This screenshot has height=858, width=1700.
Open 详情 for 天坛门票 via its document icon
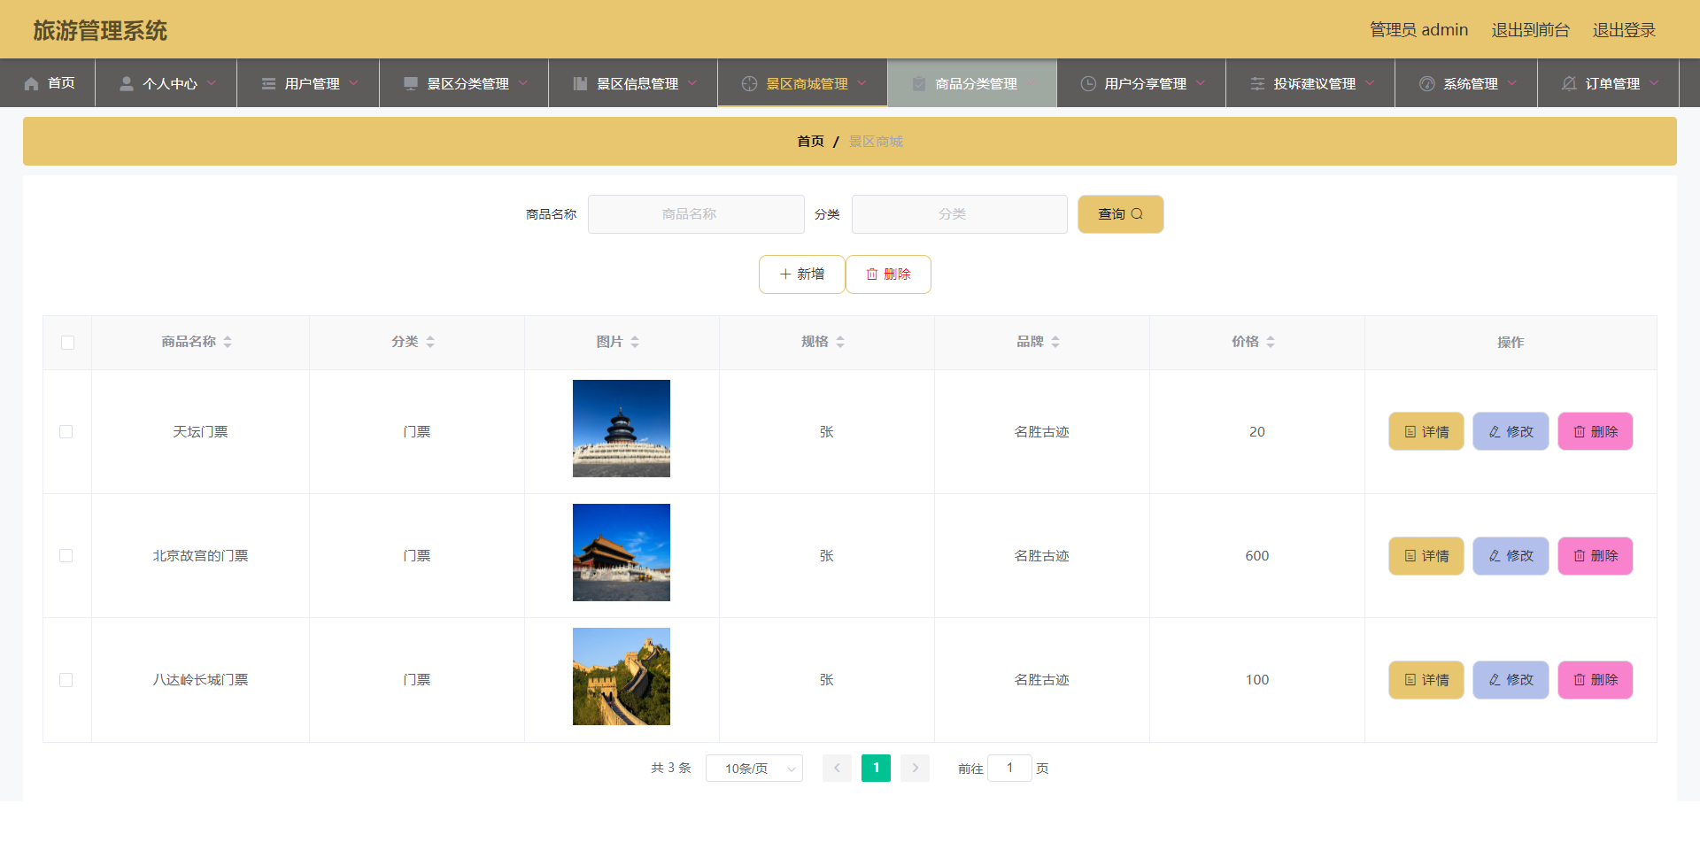[1410, 431]
